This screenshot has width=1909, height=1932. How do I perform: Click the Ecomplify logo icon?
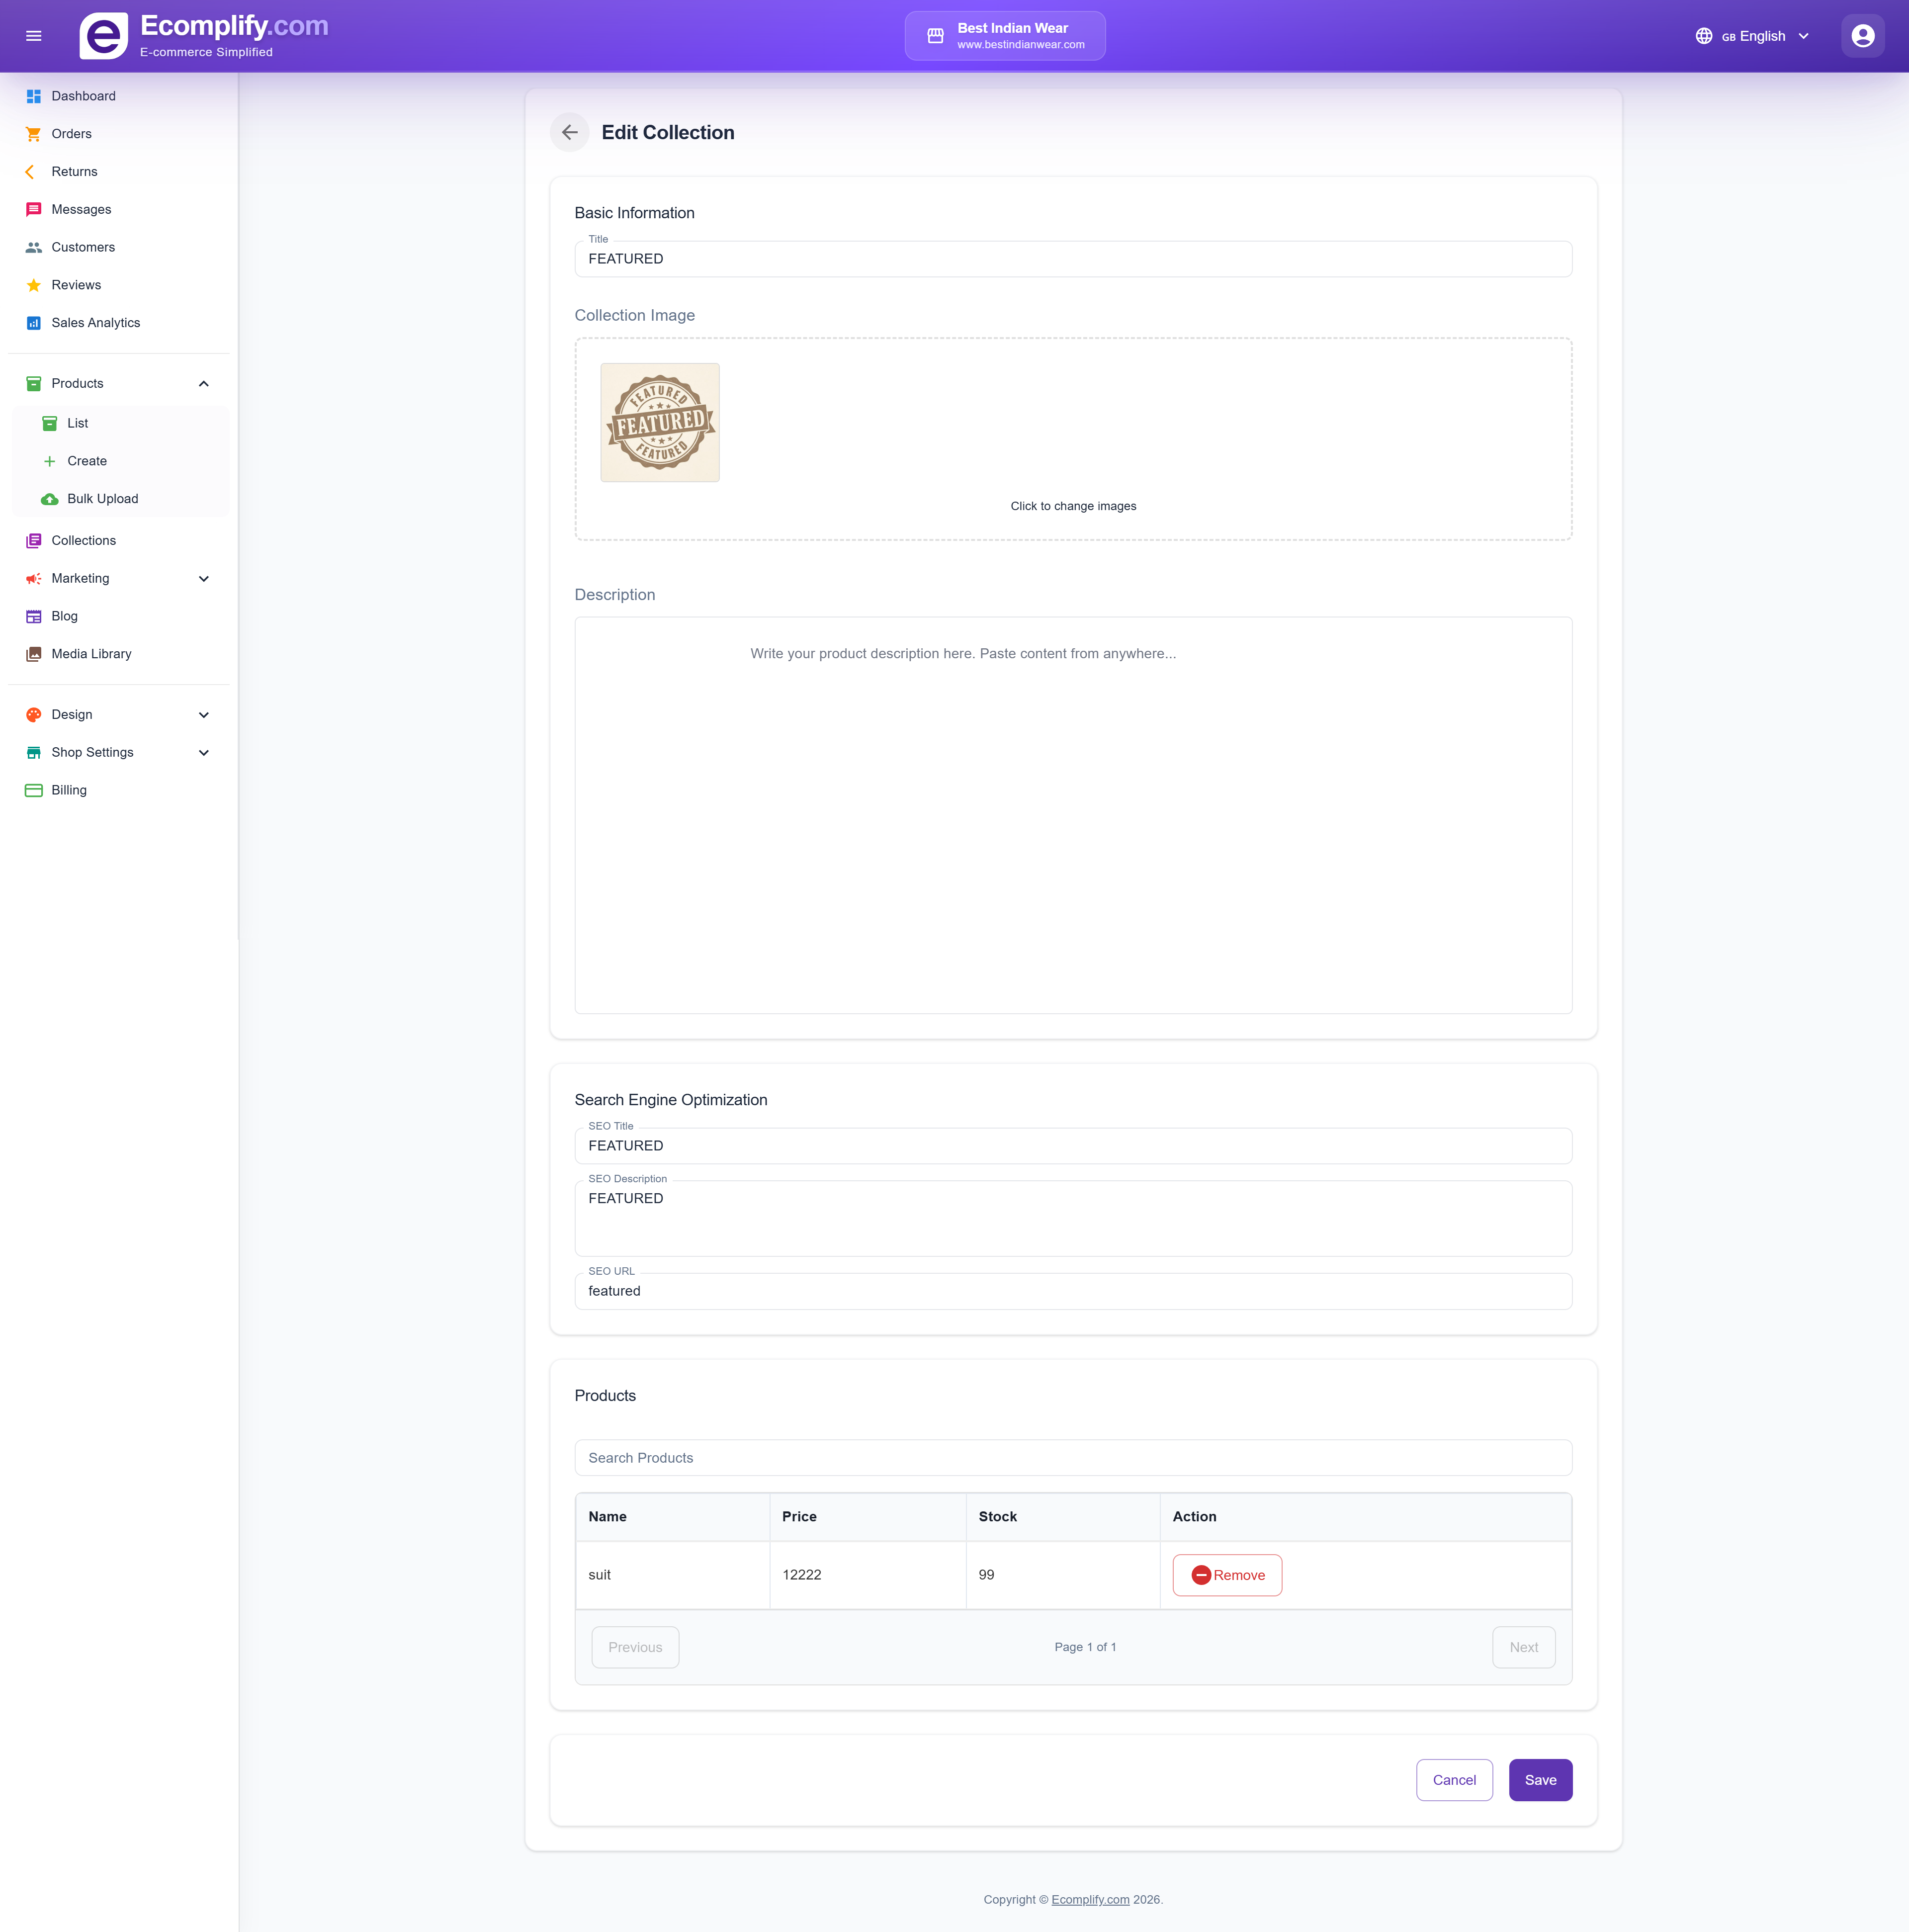pos(104,36)
